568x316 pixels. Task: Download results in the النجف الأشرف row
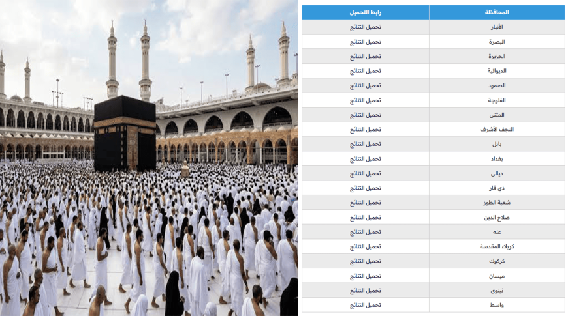[365, 130]
